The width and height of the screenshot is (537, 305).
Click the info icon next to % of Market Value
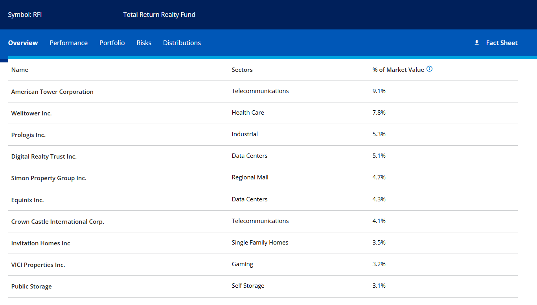(430, 69)
